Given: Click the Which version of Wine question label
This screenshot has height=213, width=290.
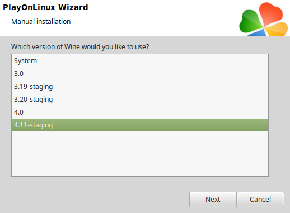Looking at the screenshot, I should coord(80,47).
